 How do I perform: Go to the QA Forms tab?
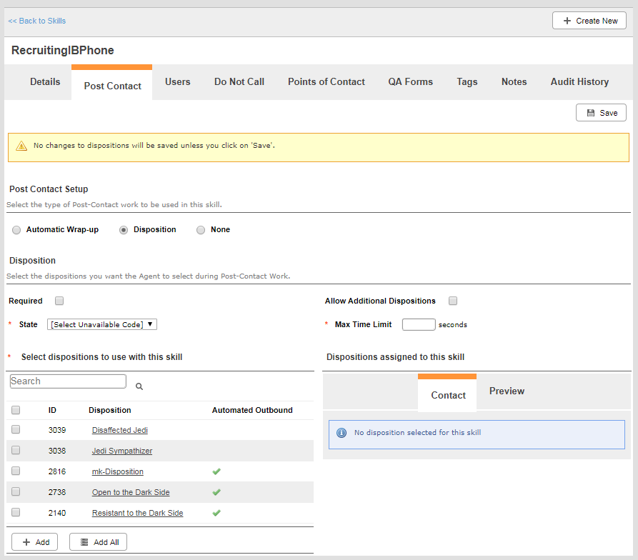410,82
